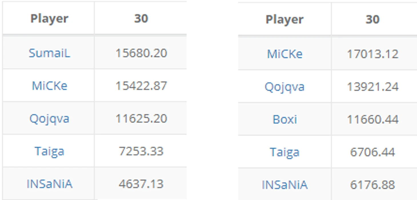Sort left table by the 30 column header

[141, 19]
